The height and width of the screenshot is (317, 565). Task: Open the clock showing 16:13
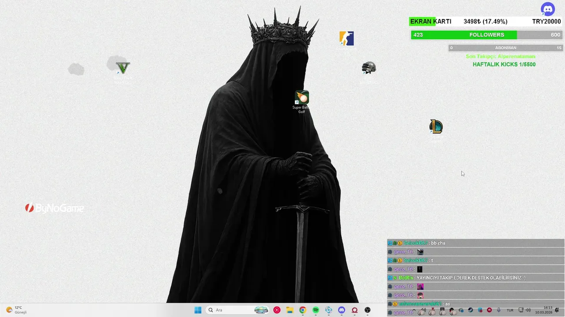543,310
